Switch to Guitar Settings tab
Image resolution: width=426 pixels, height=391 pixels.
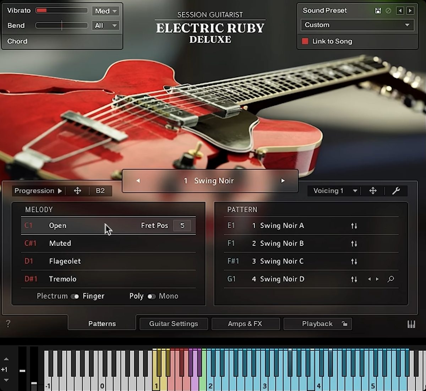174,324
